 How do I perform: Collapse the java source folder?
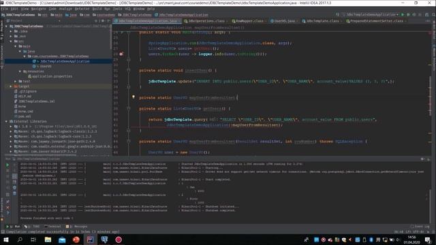tap(20, 51)
